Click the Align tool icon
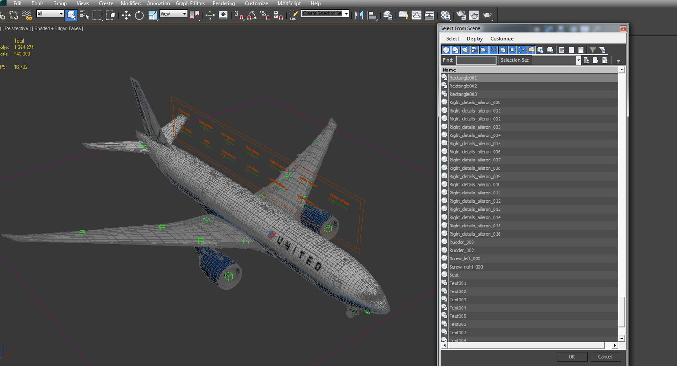This screenshot has height=366, width=677. click(x=372, y=15)
